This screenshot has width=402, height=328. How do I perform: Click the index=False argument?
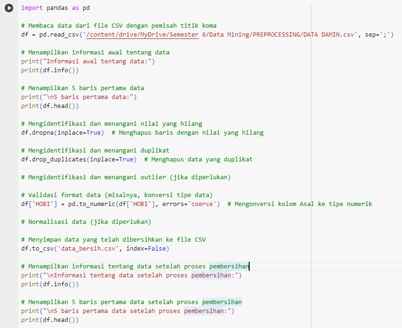click(x=146, y=249)
